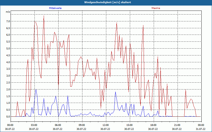Click the m/s unit label
The image size is (212, 132).
pos(8,12)
